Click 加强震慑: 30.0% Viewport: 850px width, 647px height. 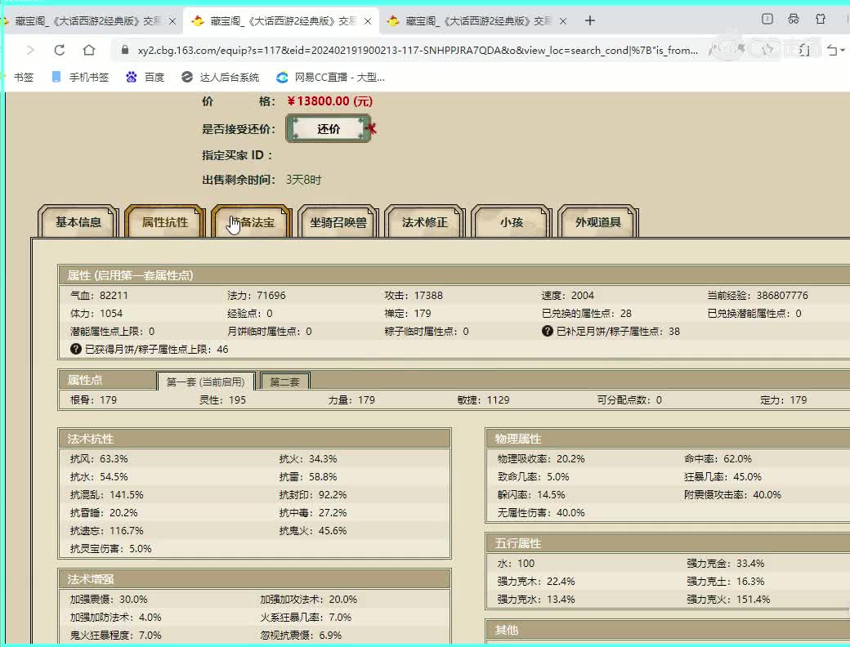click(109, 600)
